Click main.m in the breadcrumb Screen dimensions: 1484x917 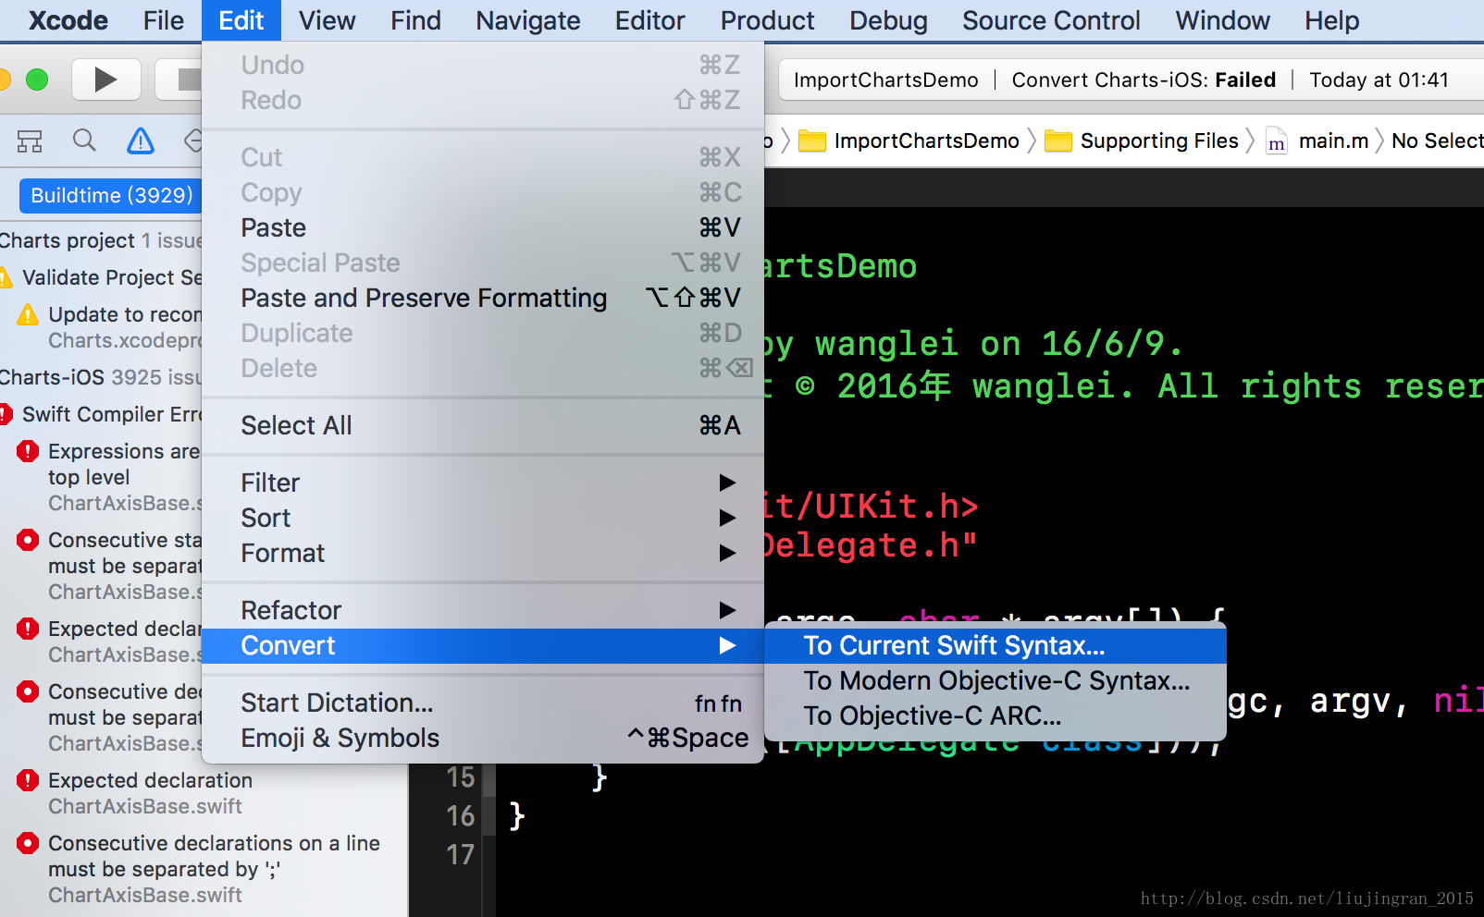pos(1333,141)
